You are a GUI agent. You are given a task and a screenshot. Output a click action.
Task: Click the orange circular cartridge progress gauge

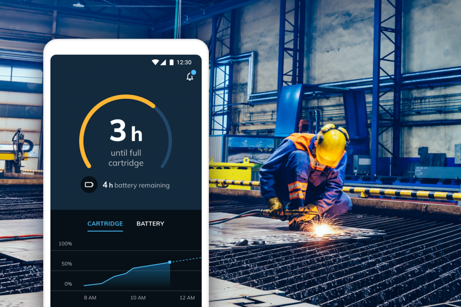(126, 131)
